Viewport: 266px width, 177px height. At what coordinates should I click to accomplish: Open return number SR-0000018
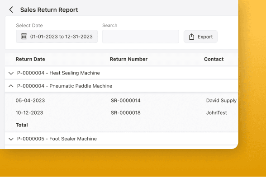(126, 113)
